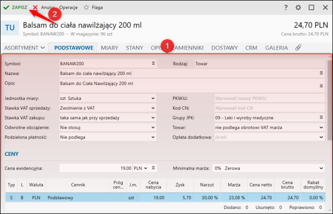Open the Nazwa field menu icon
The width and height of the screenshot is (333, 214).
tap(321, 73)
